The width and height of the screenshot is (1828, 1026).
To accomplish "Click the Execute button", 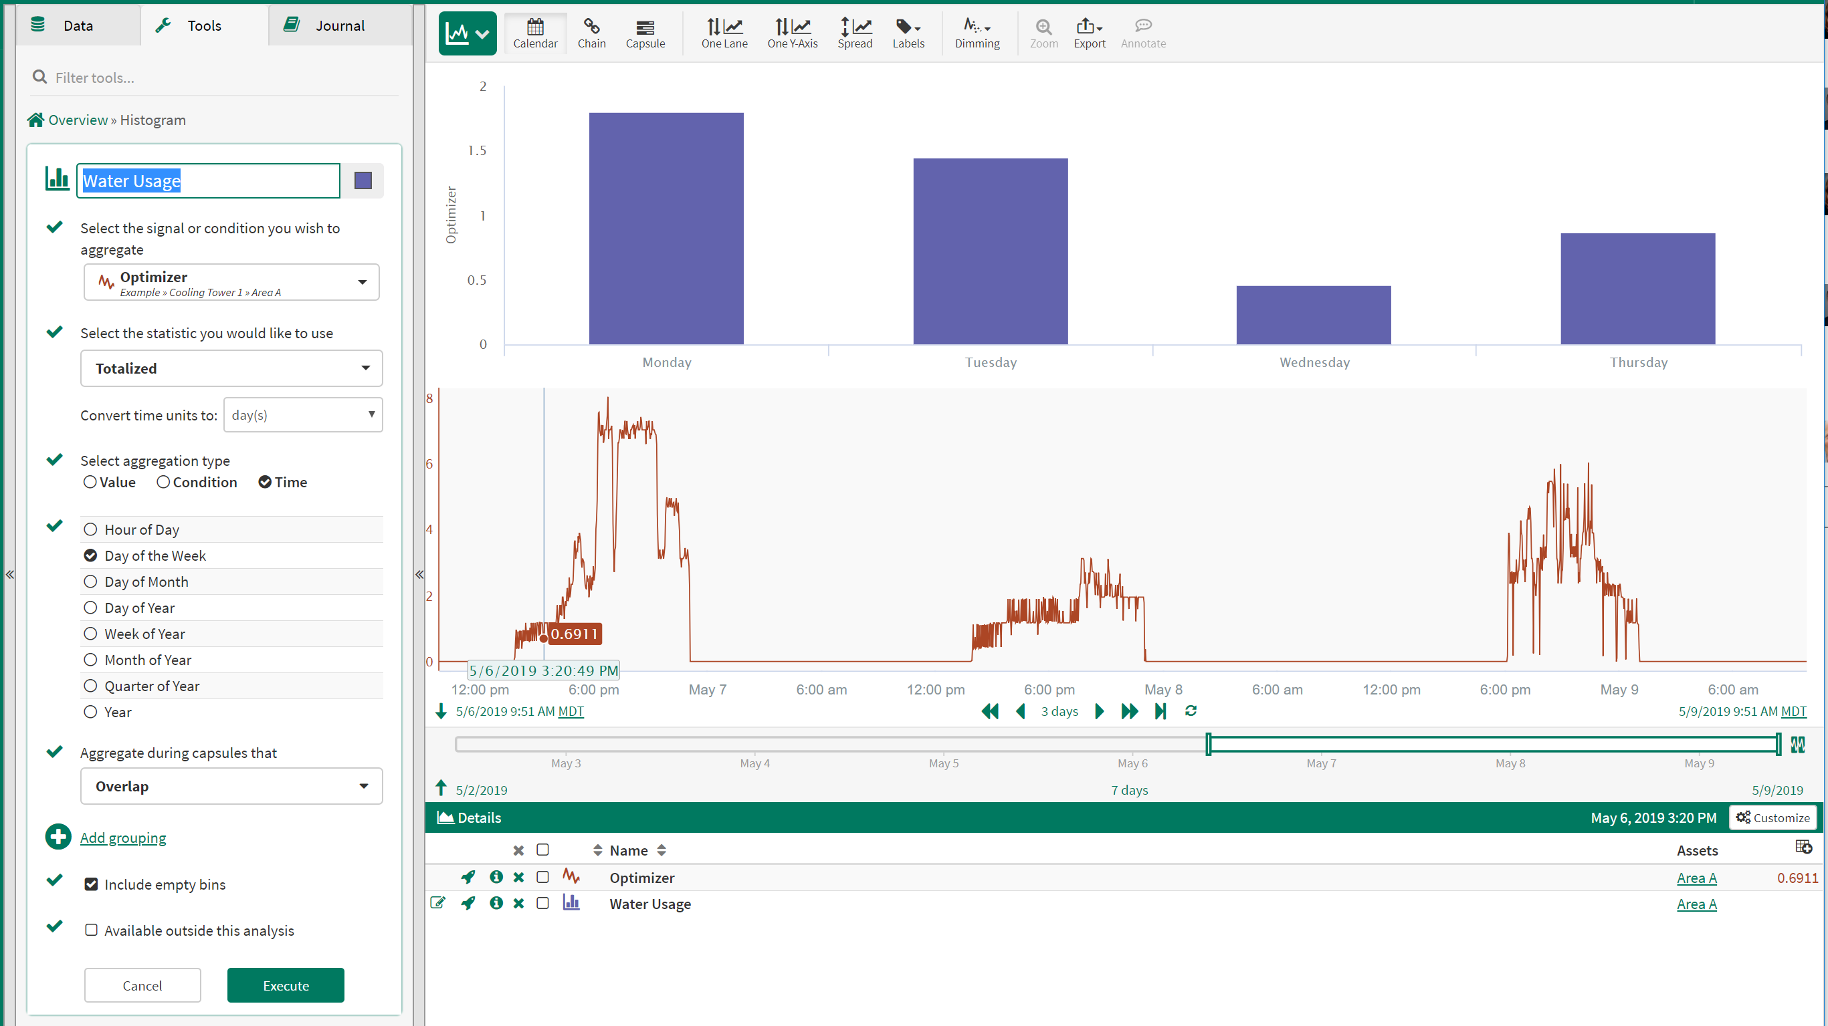I will (x=286, y=985).
